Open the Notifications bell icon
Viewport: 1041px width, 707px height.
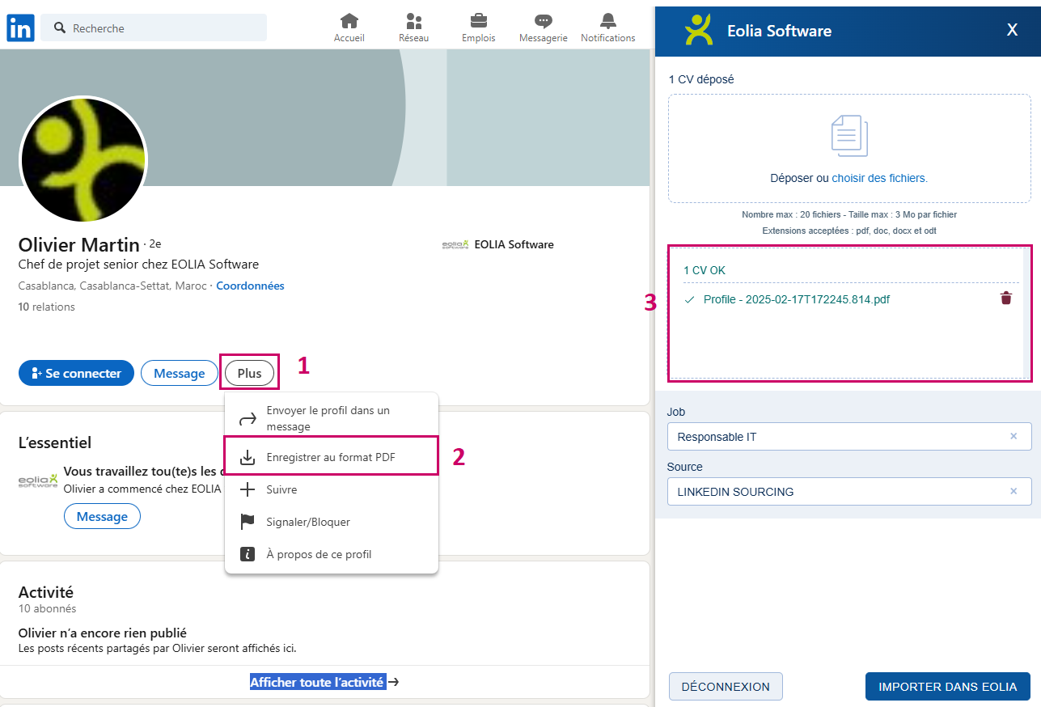tap(607, 22)
